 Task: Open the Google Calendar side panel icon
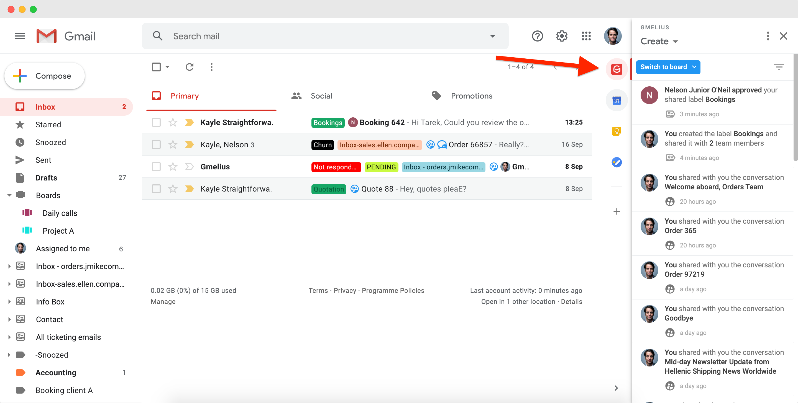tap(617, 100)
